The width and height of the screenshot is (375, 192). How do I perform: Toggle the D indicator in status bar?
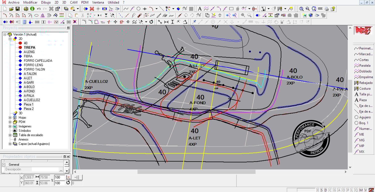click(326, 190)
